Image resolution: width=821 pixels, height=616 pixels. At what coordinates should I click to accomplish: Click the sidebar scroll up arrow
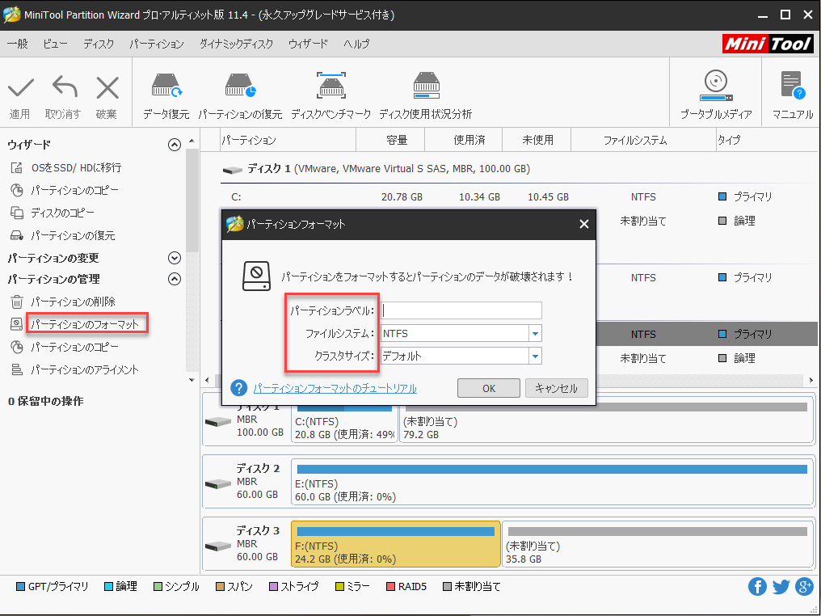pos(192,141)
